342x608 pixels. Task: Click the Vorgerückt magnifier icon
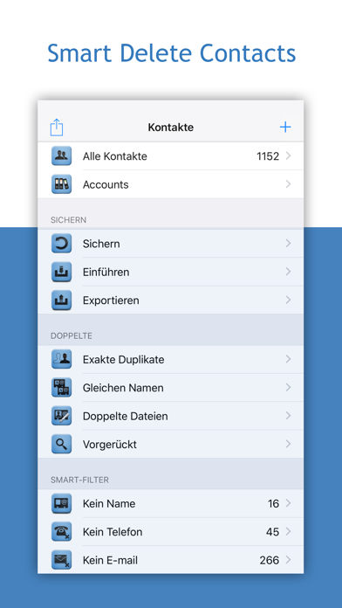[x=61, y=444]
